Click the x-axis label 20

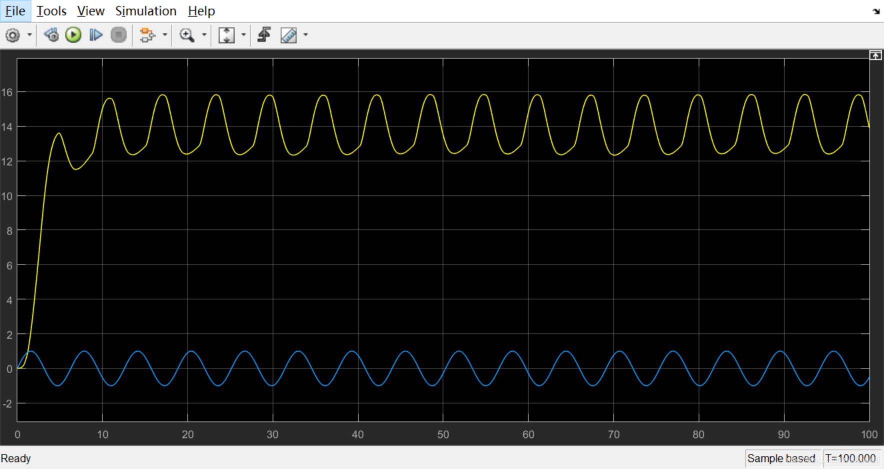187,434
